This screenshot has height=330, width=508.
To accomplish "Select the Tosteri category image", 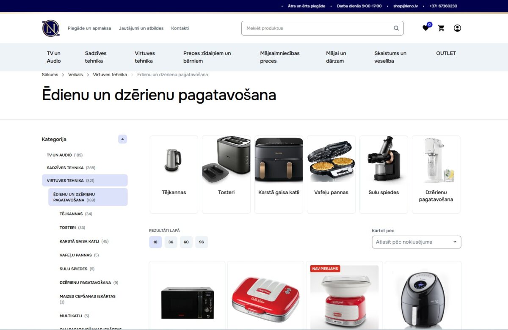I will point(226,174).
